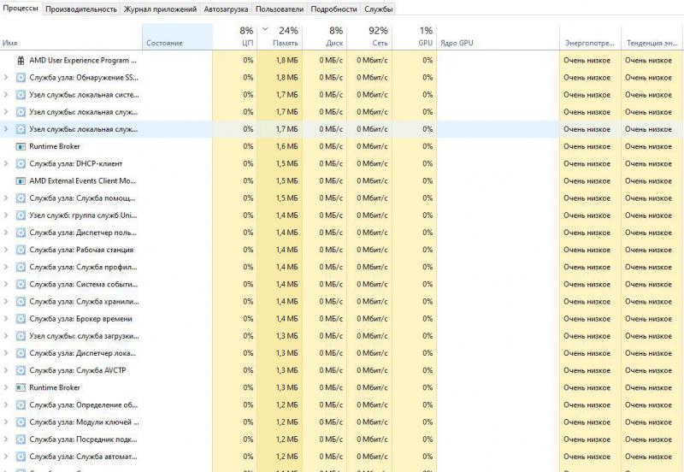Select the Диспетчер локальных... service row
The height and width of the screenshot is (472, 684).
[x=81, y=353]
